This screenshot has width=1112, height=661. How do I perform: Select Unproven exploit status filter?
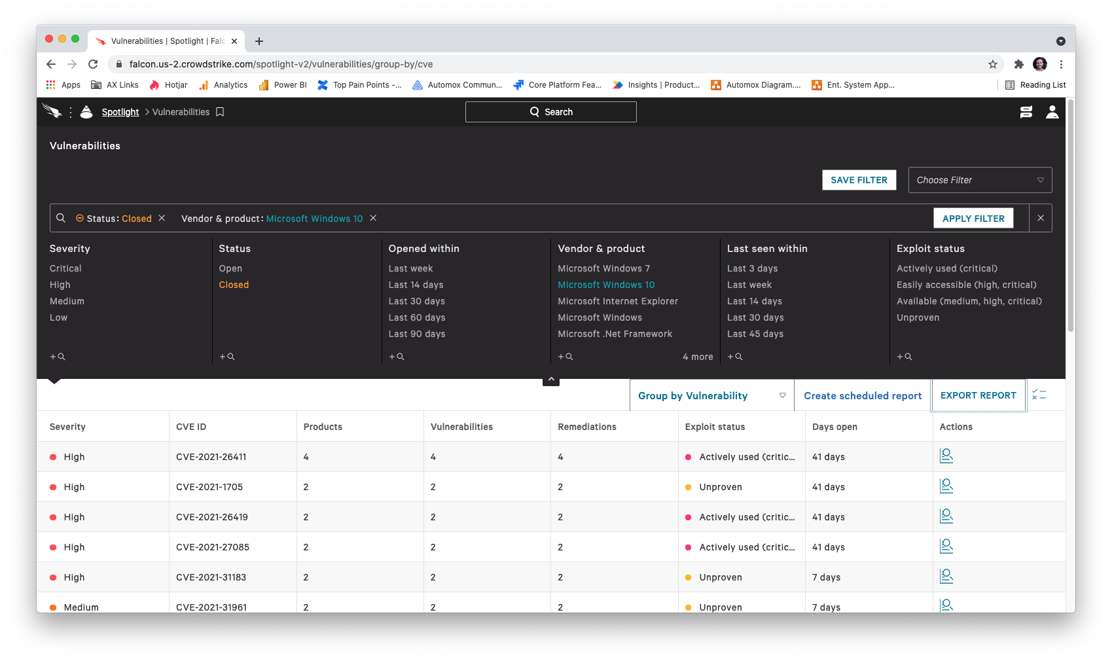point(918,317)
